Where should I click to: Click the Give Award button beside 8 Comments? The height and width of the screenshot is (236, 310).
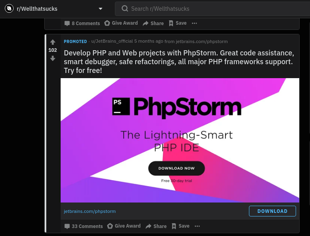[x=121, y=23]
